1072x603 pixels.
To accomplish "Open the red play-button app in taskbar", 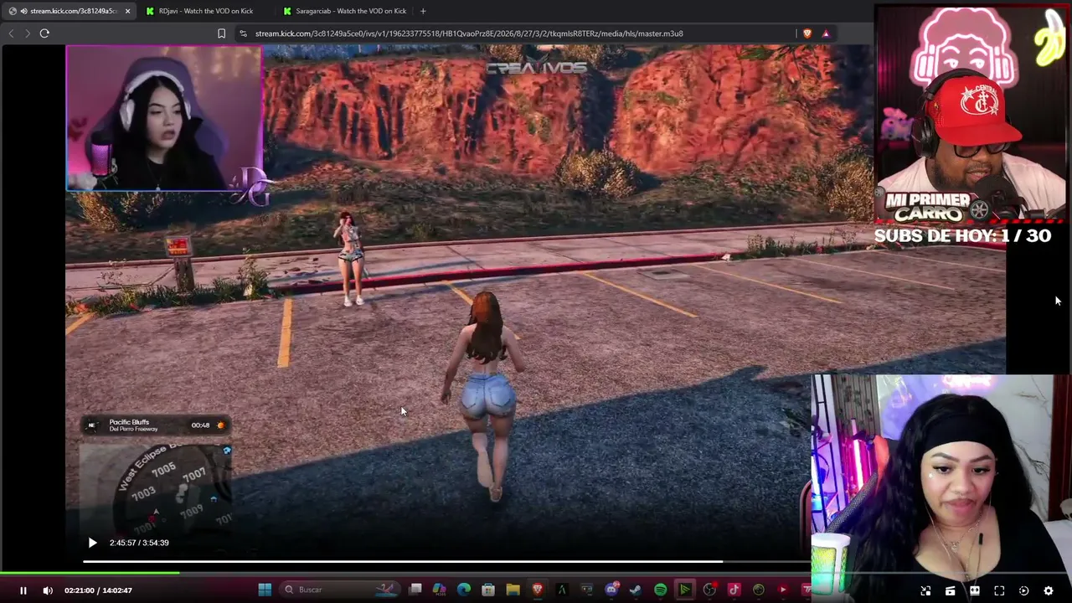I will pyautogui.click(x=782, y=590).
